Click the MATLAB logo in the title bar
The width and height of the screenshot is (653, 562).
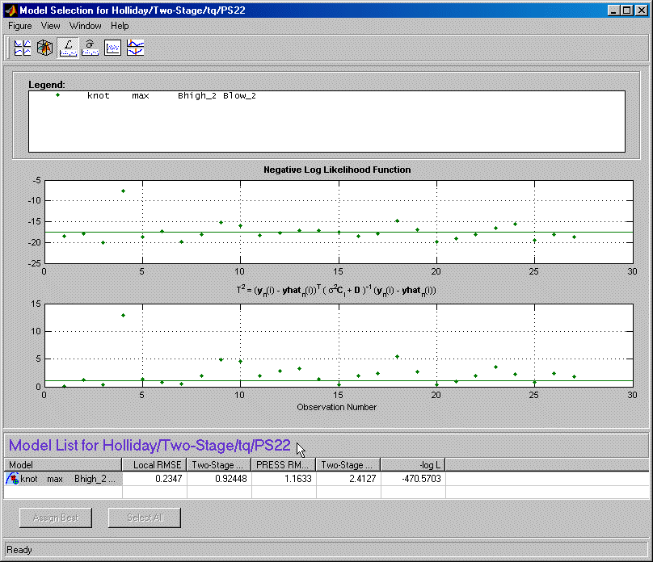point(11,10)
